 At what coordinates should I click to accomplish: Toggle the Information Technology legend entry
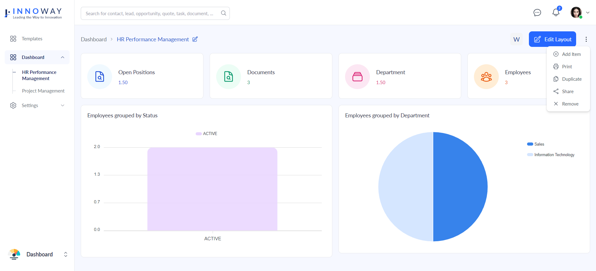click(551, 155)
